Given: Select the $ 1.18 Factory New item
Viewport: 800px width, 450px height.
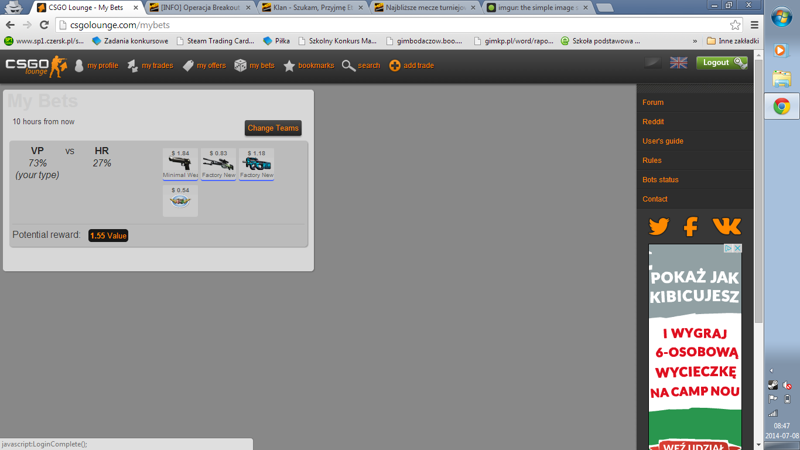Looking at the screenshot, I should pos(257,165).
